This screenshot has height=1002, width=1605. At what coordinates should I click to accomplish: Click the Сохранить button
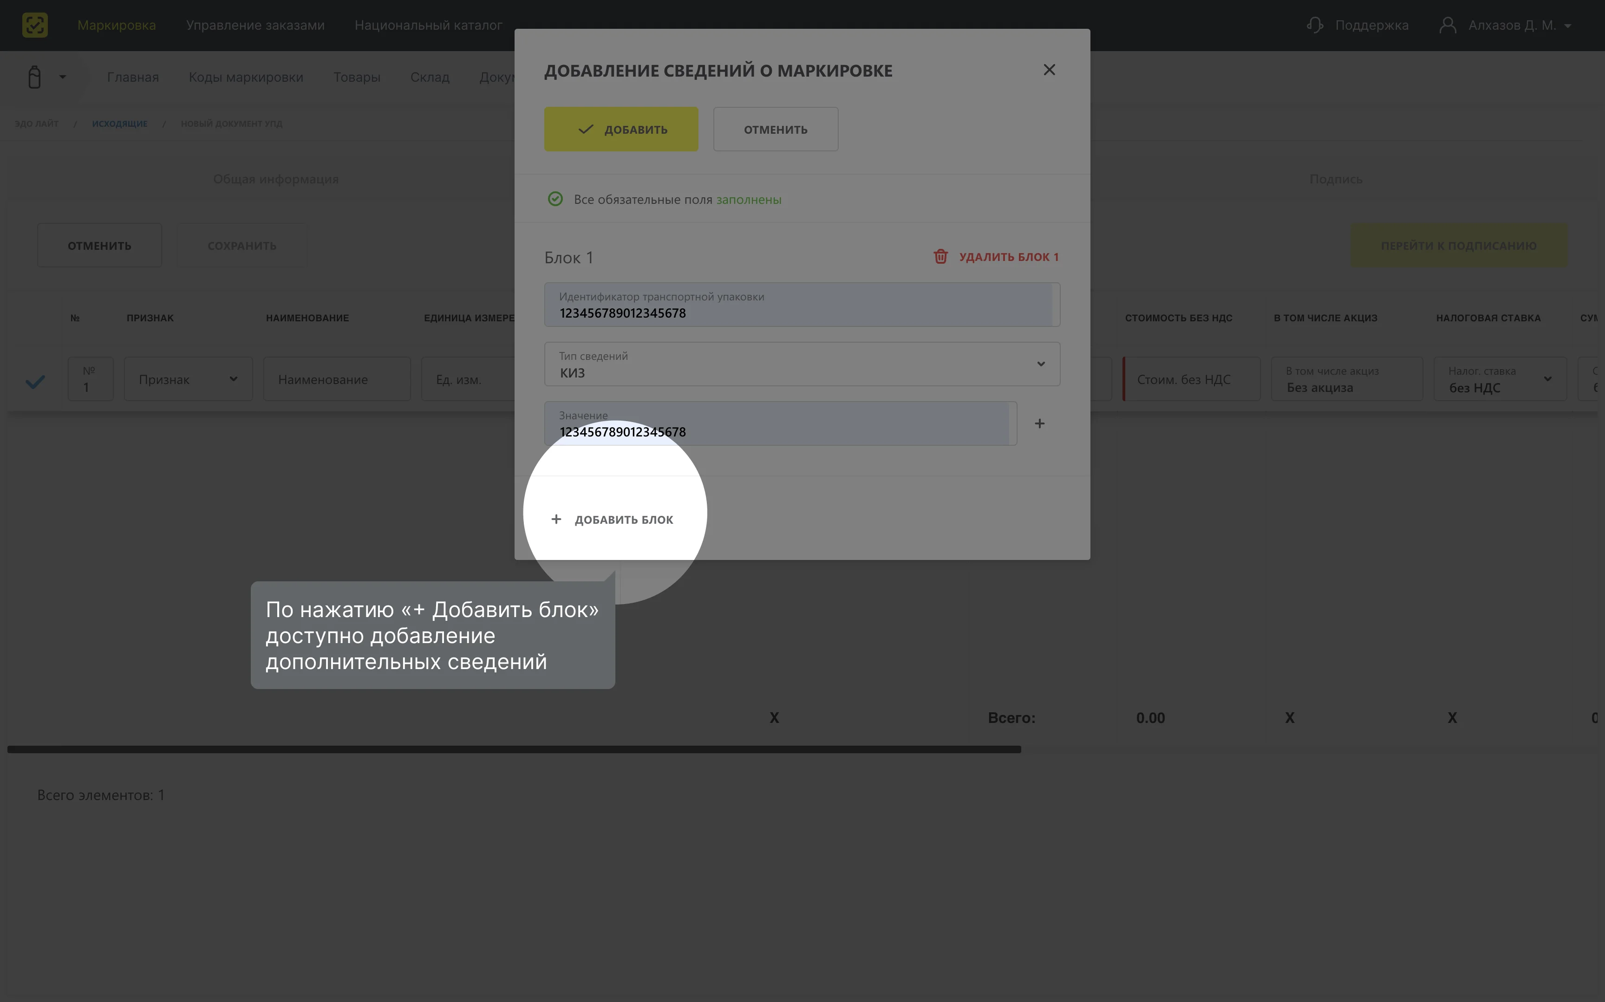click(x=242, y=245)
